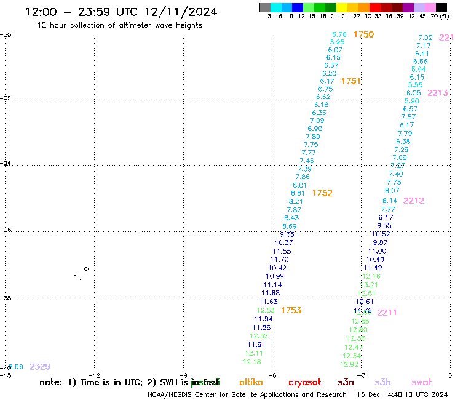The height and width of the screenshot is (400, 455).
Task: Click the wave height value '12.18'
Action: coord(252,362)
